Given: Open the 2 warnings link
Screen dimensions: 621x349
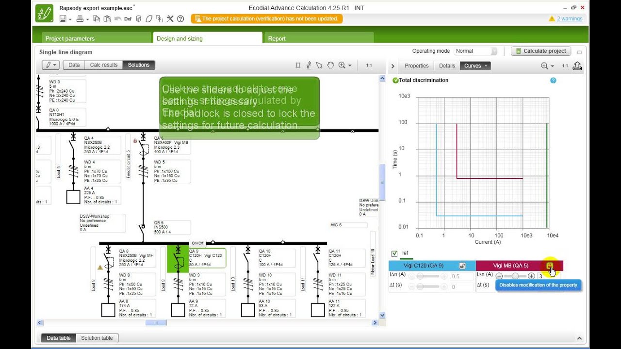Looking at the screenshot, I should (x=570, y=19).
